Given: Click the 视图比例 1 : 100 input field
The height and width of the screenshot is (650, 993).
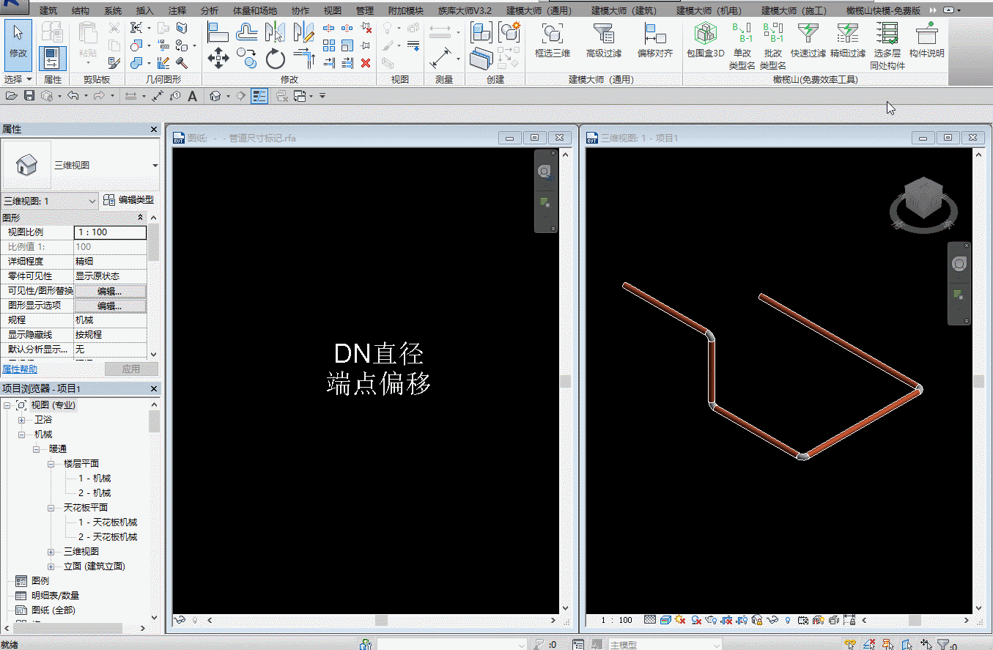Looking at the screenshot, I should (x=110, y=232).
